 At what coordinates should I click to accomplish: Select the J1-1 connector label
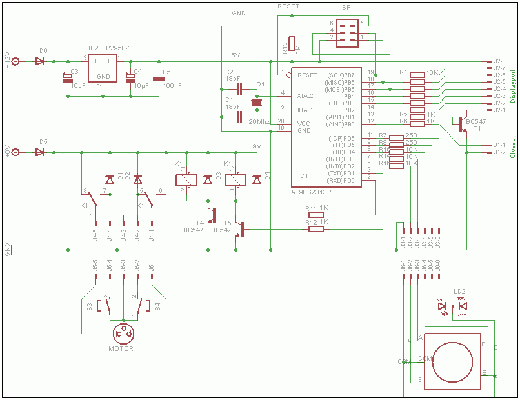click(x=499, y=145)
